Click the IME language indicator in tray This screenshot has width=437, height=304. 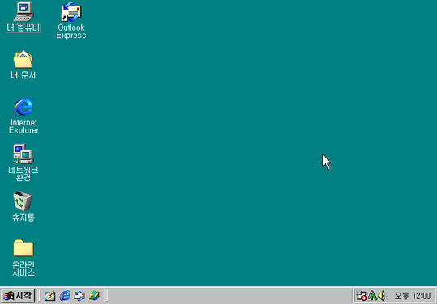coord(372,296)
